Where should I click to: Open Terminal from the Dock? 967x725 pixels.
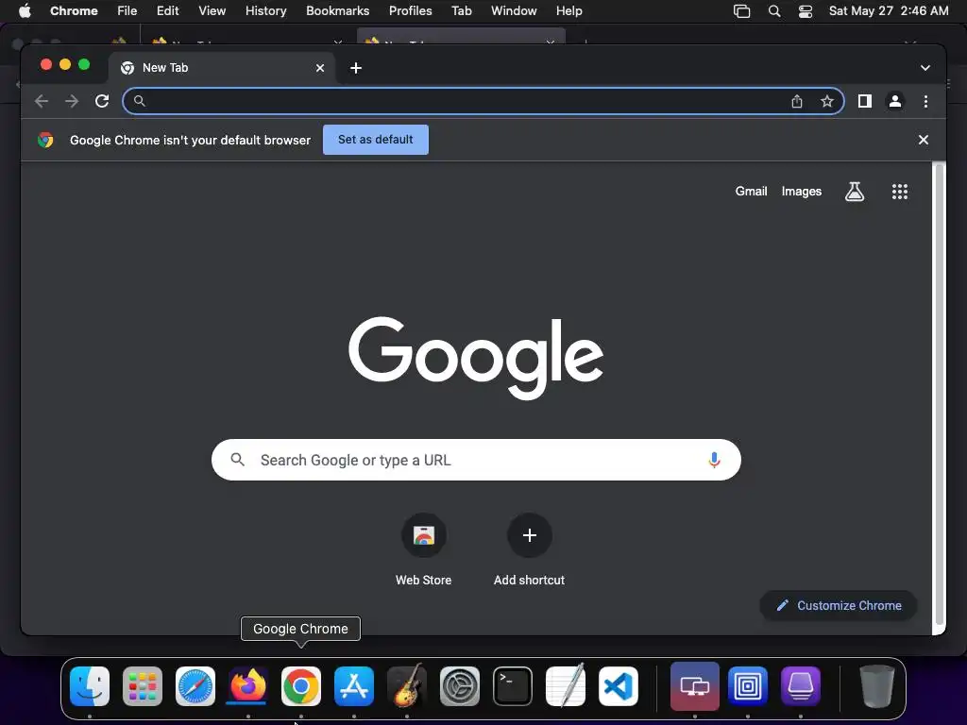513,686
